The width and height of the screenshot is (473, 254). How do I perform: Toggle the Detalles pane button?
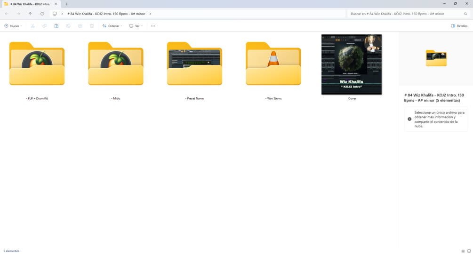click(x=459, y=26)
